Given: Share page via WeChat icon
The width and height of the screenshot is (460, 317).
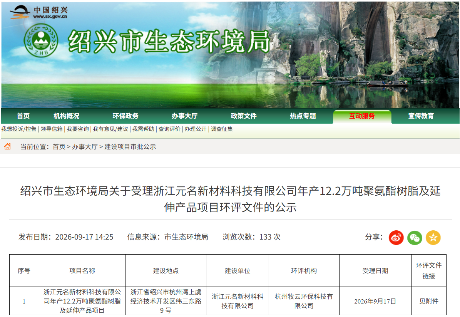Looking at the screenshot, I should tap(415, 237).
